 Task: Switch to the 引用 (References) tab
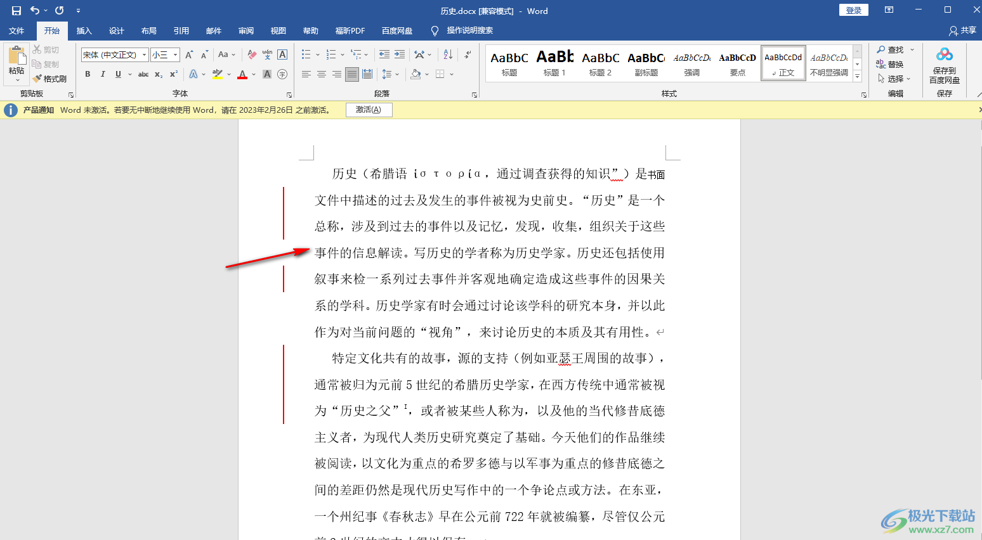pyautogui.click(x=181, y=30)
